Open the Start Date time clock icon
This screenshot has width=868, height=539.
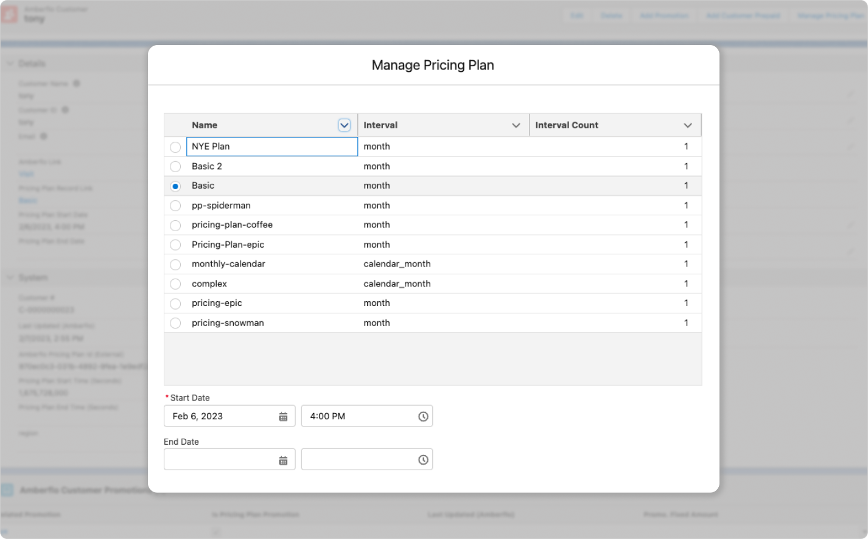[423, 417]
